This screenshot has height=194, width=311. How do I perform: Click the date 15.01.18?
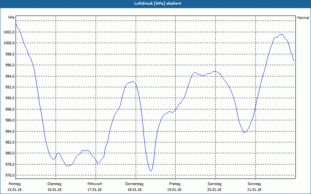pos(14,190)
